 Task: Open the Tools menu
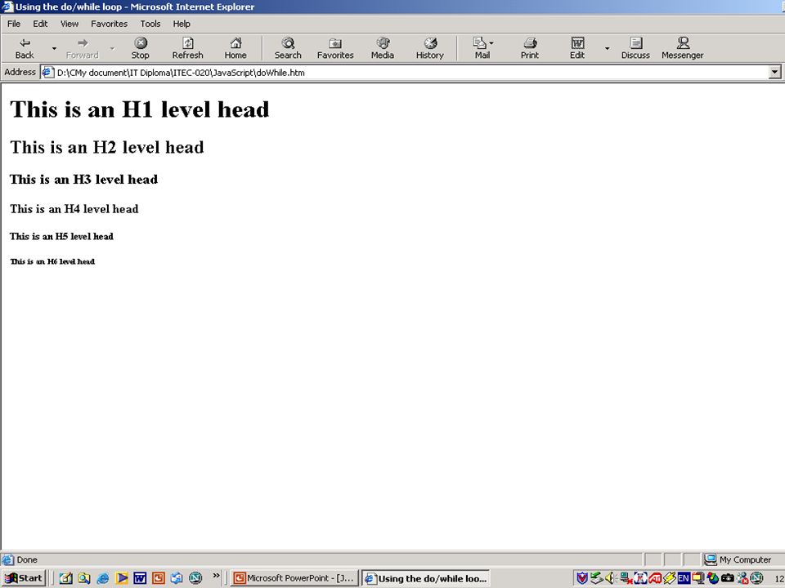coord(150,24)
